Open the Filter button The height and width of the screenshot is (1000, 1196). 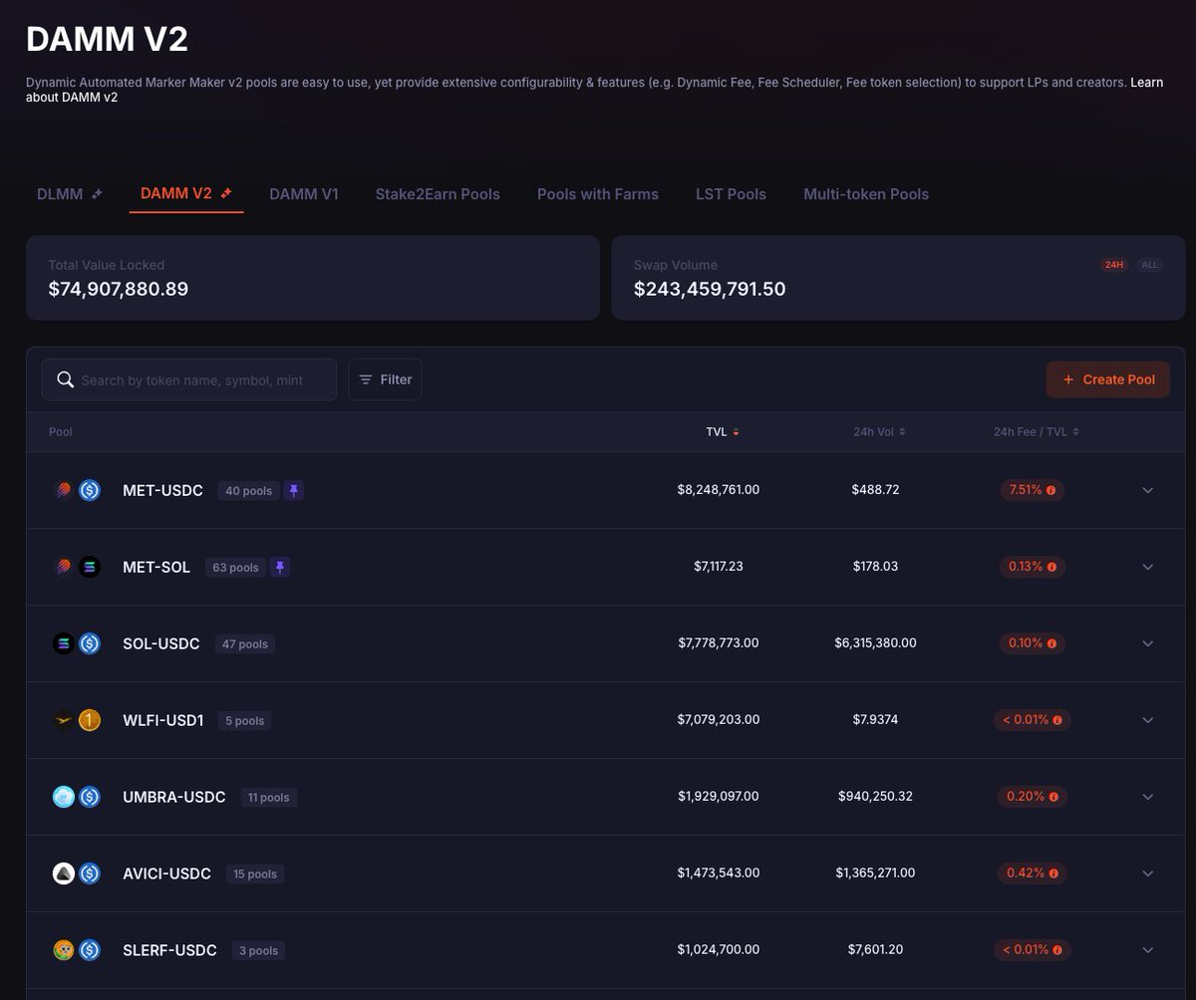[385, 379]
